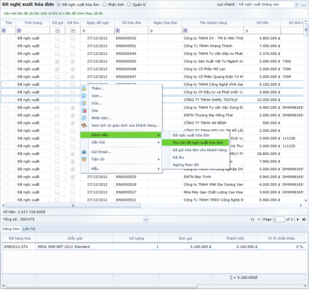Expand the Gắn thẻ submenu
The width and height of the screenshot is (309, 290).
(121, 142)
